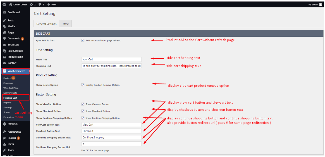Click the Tools wrench icon
The width and height of the screenshot is (325, 157).
pyautogui.click(x=5, y=150)
